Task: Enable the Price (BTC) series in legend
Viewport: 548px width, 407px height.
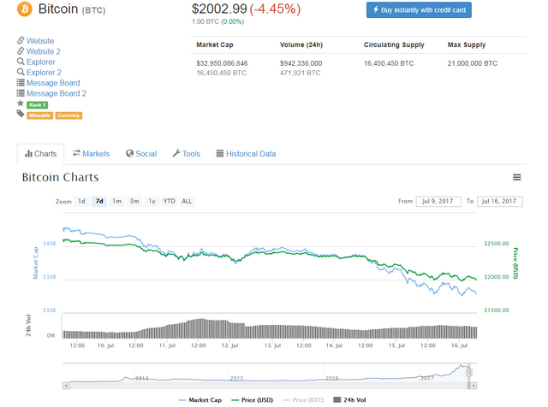Action: point(302,400)
